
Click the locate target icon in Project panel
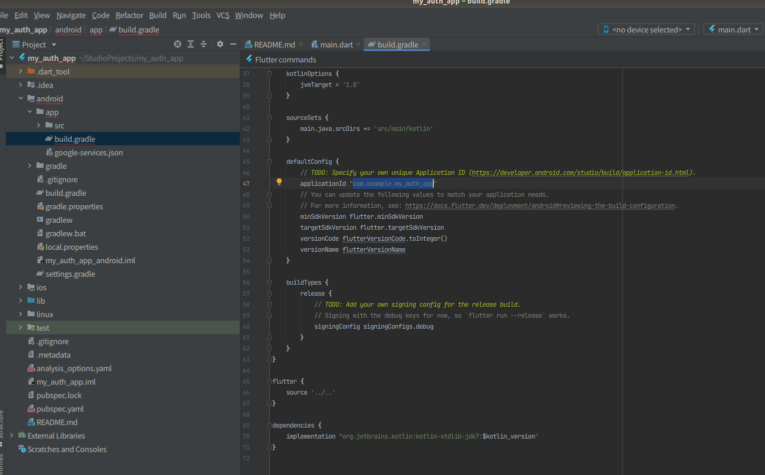(177, 44)
